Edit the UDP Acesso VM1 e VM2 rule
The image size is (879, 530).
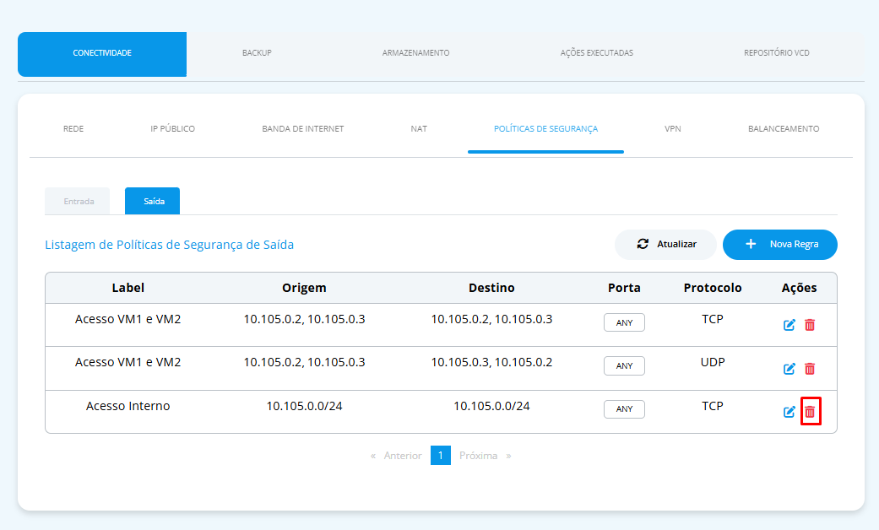coord(789,369)
